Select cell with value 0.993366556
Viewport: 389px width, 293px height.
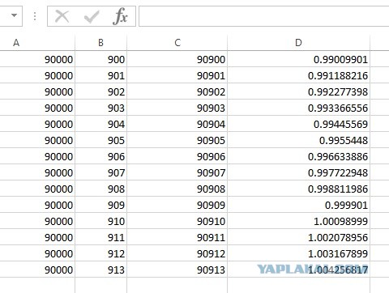pyautogui.click(x=299, y=108)
